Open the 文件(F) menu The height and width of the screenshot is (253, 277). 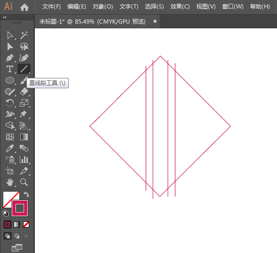point(51,7)
